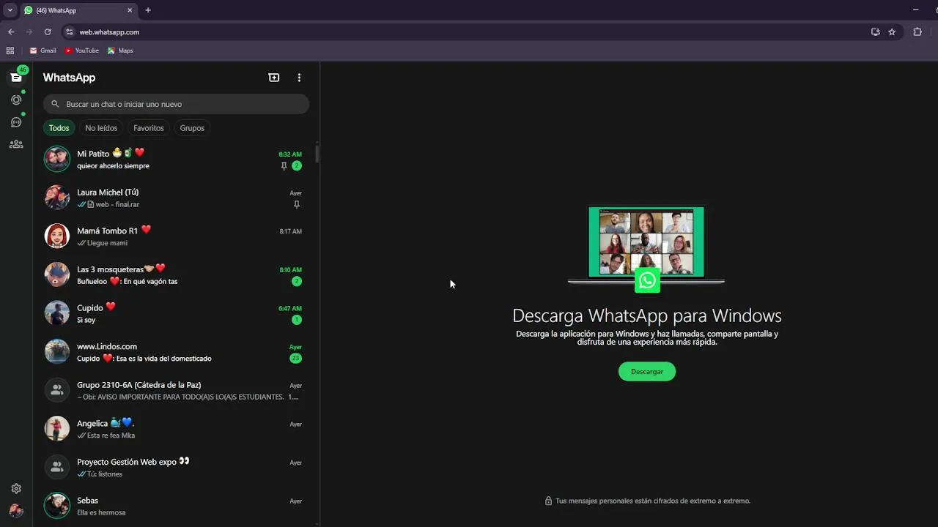Open the 'Mamá Tombo R1' chat

click(x=176, y=236)
